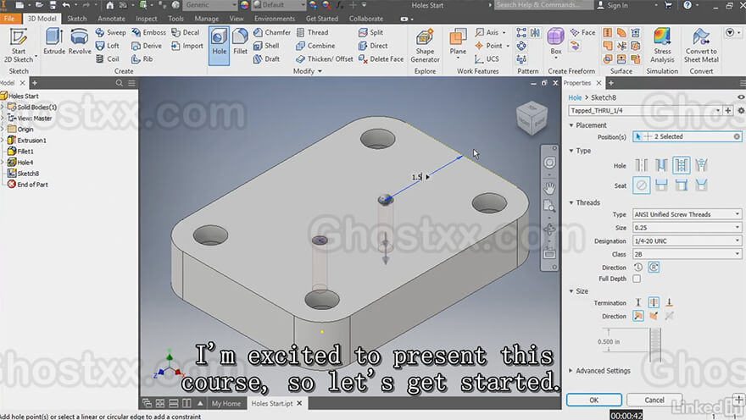Start a new 2D Sketch
The width and height of the screenshot is (746, 420).
click(19, 46)
